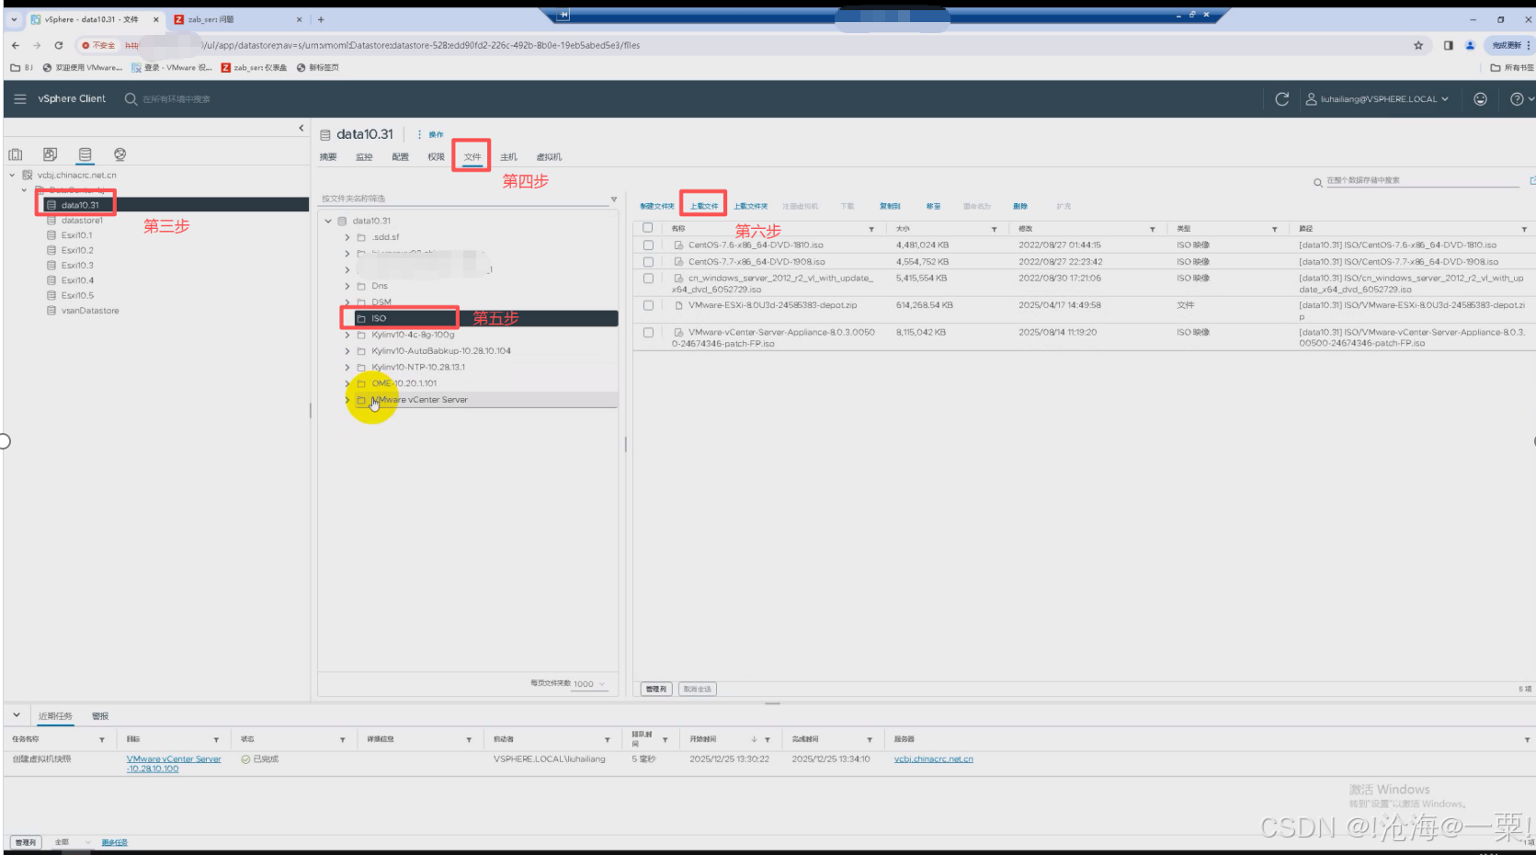Select Esxi10.3 in the storage tree

click(77, 266)
